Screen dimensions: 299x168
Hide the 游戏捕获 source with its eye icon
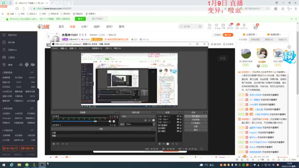pos(178,128)
